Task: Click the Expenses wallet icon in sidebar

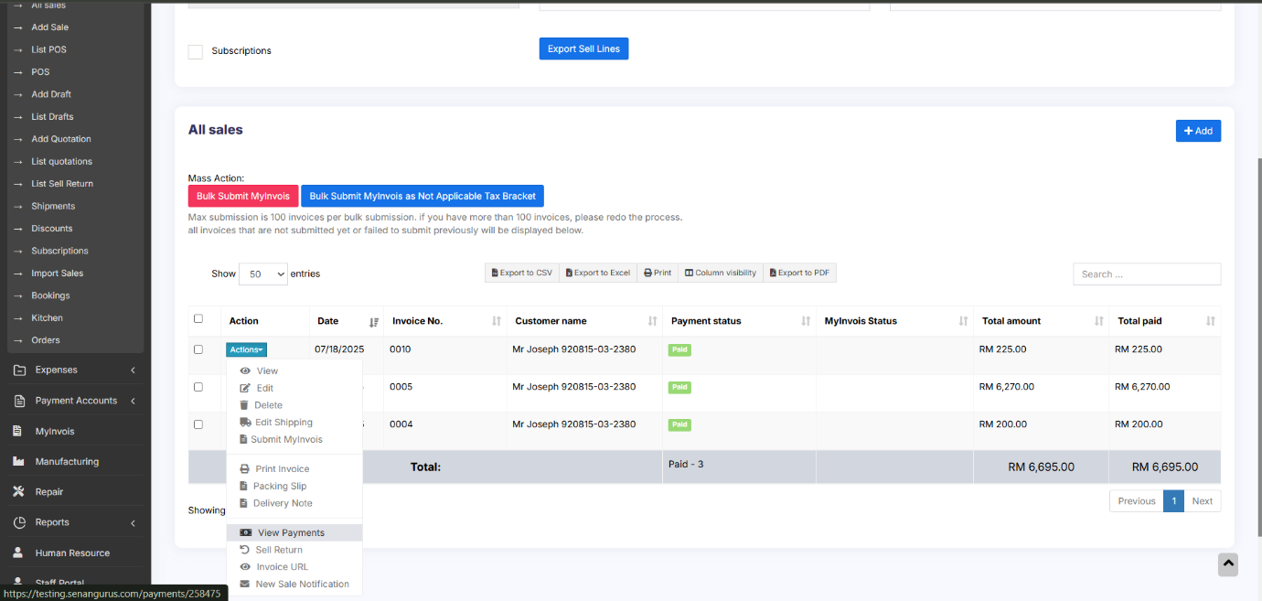Action: [18, 370]
